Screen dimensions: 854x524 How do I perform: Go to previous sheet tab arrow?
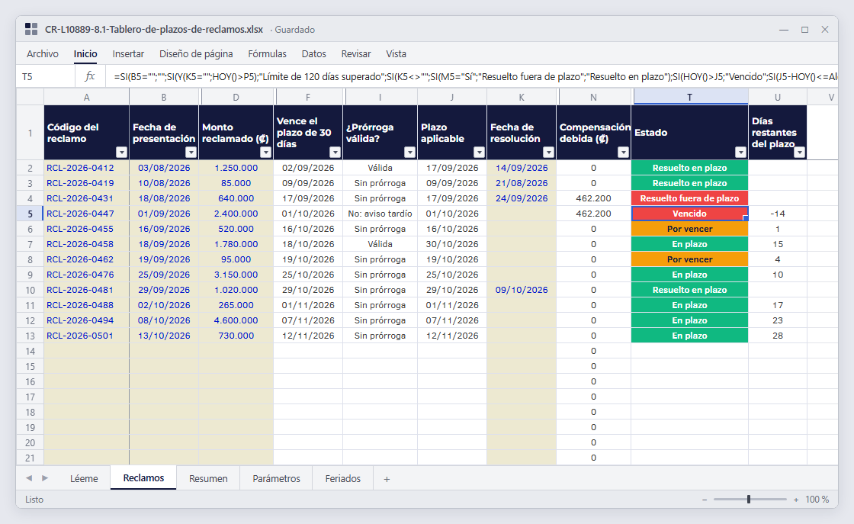29,478
